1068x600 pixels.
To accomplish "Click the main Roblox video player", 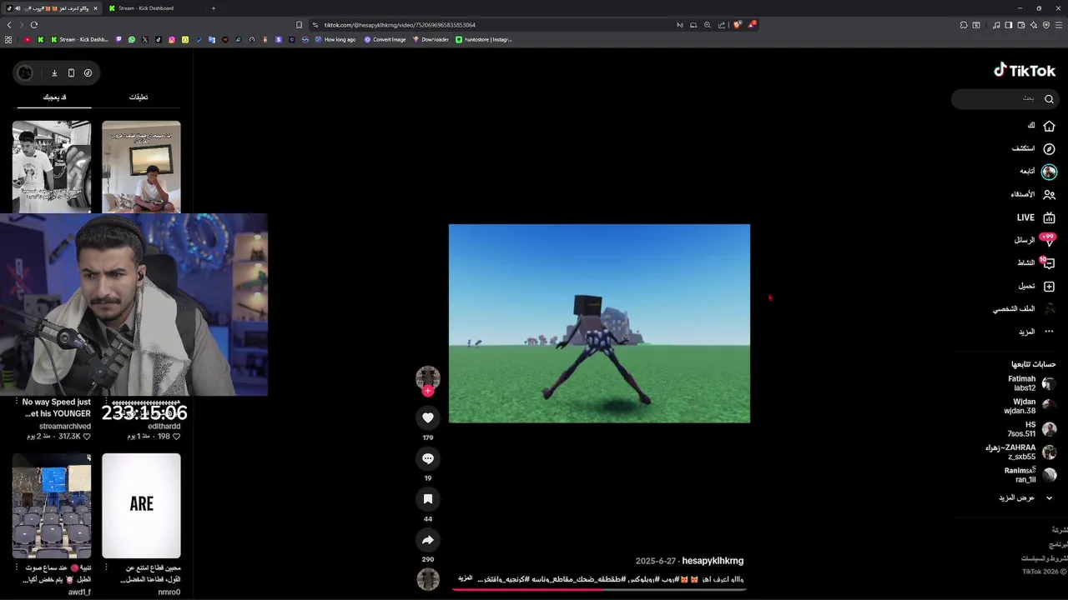I will 599,323.
